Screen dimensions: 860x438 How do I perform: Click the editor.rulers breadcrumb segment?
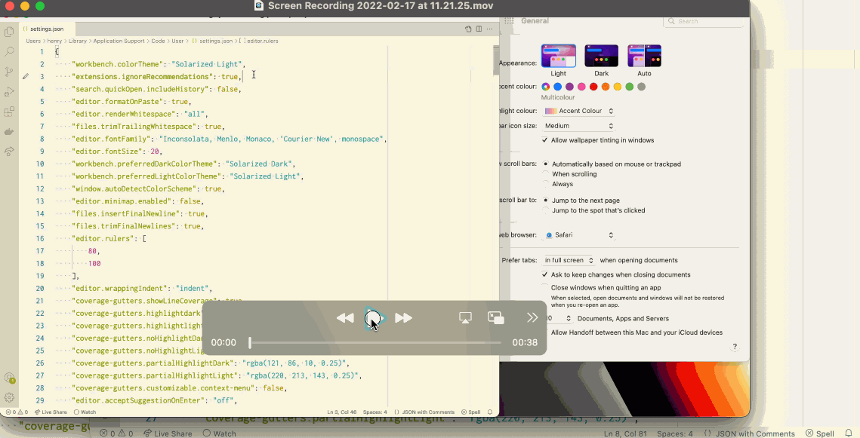click(259, 41)
